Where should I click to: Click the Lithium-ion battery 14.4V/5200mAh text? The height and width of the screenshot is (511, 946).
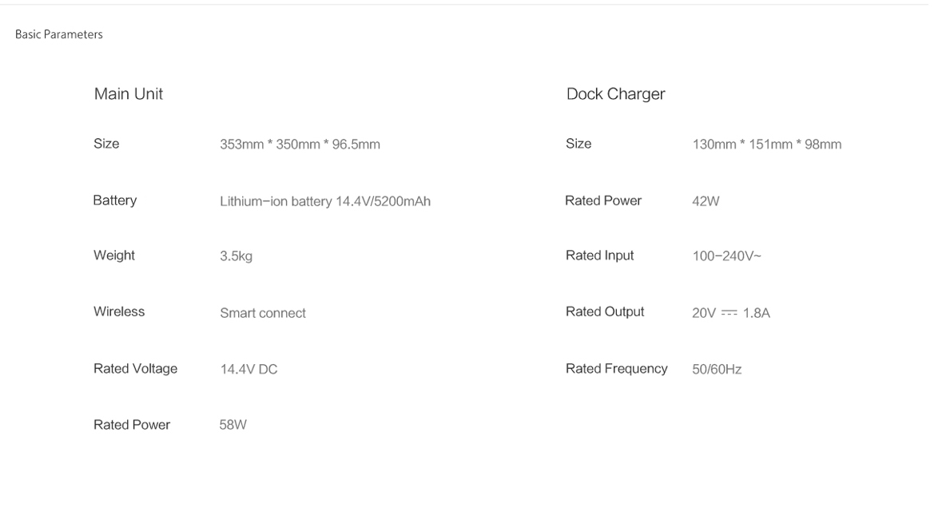tap(325, 201)
